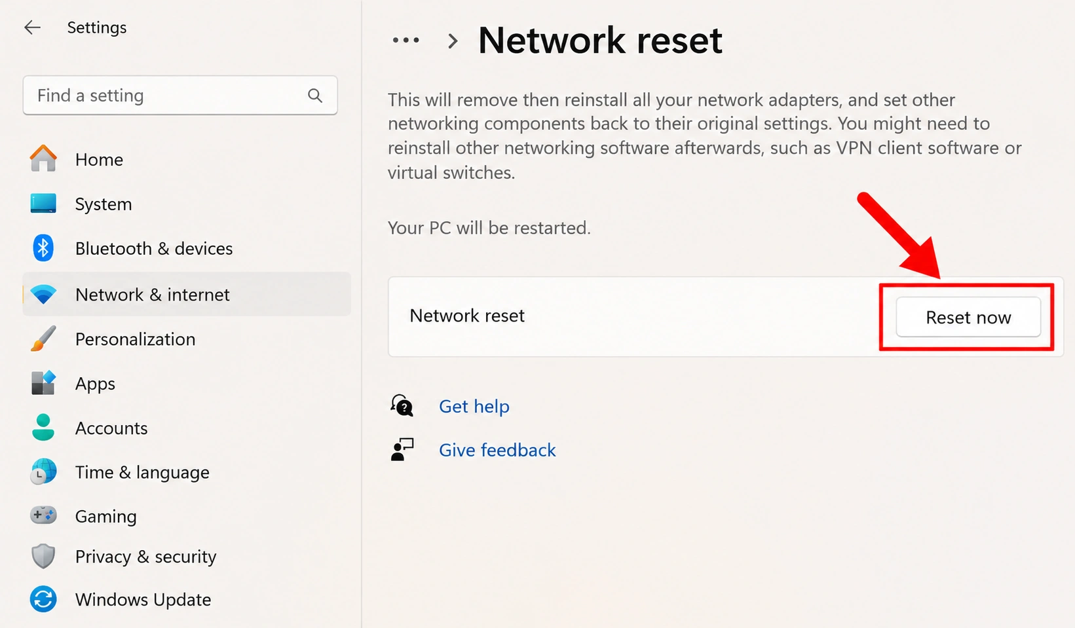
Task: Open the breadcrumb ellipsis menu
Action: [x=405, y=41]
